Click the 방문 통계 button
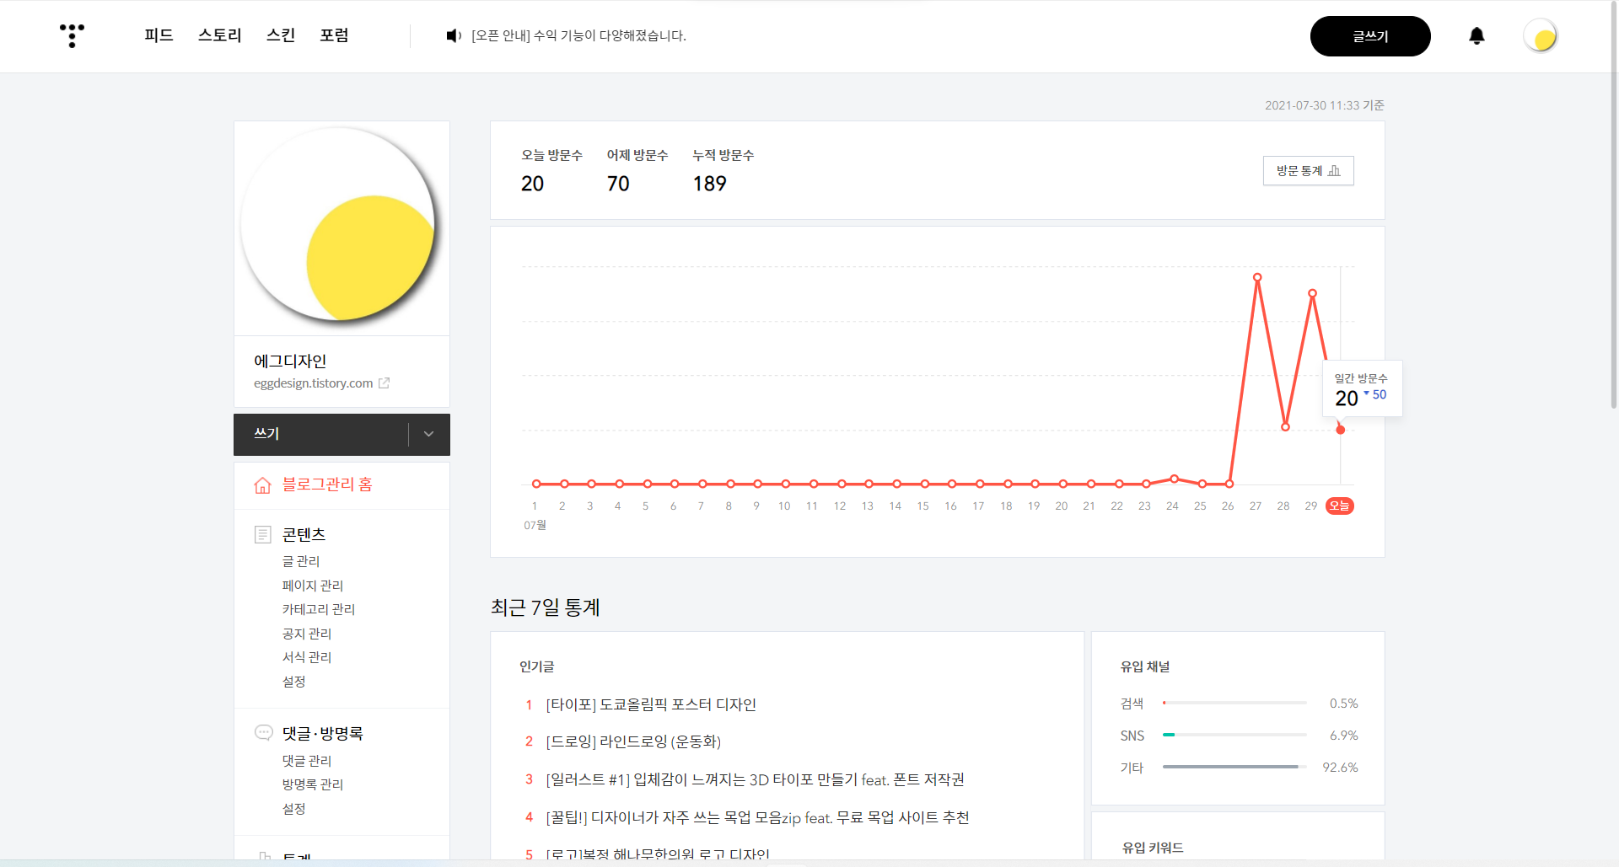The image size is (1619, 867). coord(1308,171)
